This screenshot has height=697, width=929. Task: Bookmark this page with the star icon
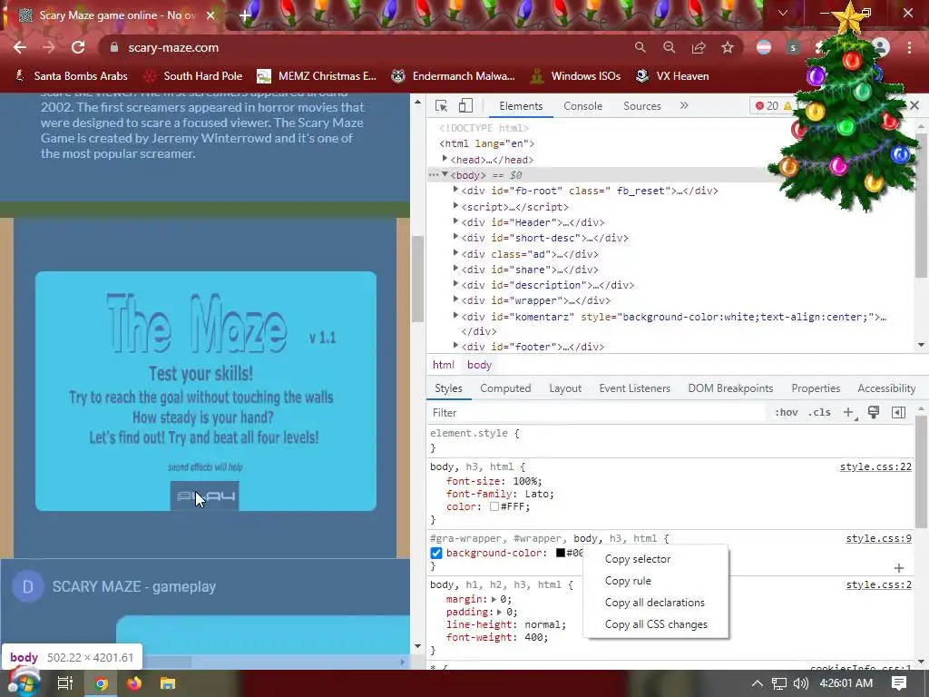pos(728,47)
